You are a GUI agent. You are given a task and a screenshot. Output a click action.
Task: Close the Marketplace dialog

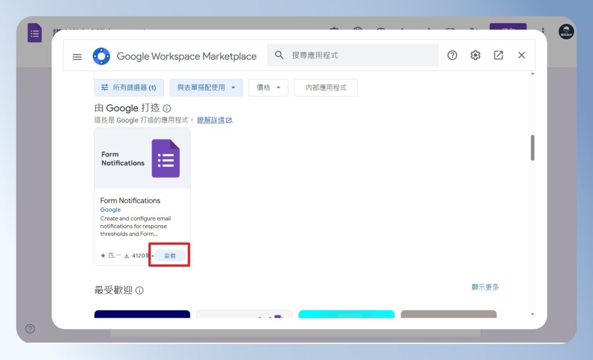(522, 55)
